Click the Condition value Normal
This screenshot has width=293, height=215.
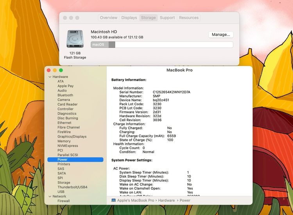tap(148, 152)
